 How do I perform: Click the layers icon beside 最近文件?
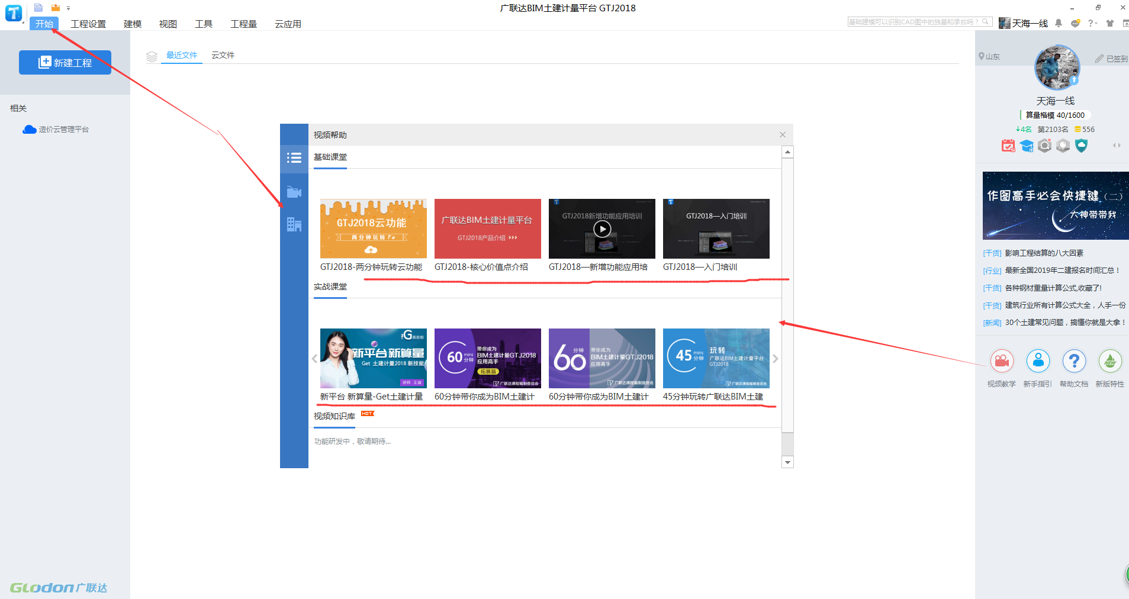coord(152,56)
